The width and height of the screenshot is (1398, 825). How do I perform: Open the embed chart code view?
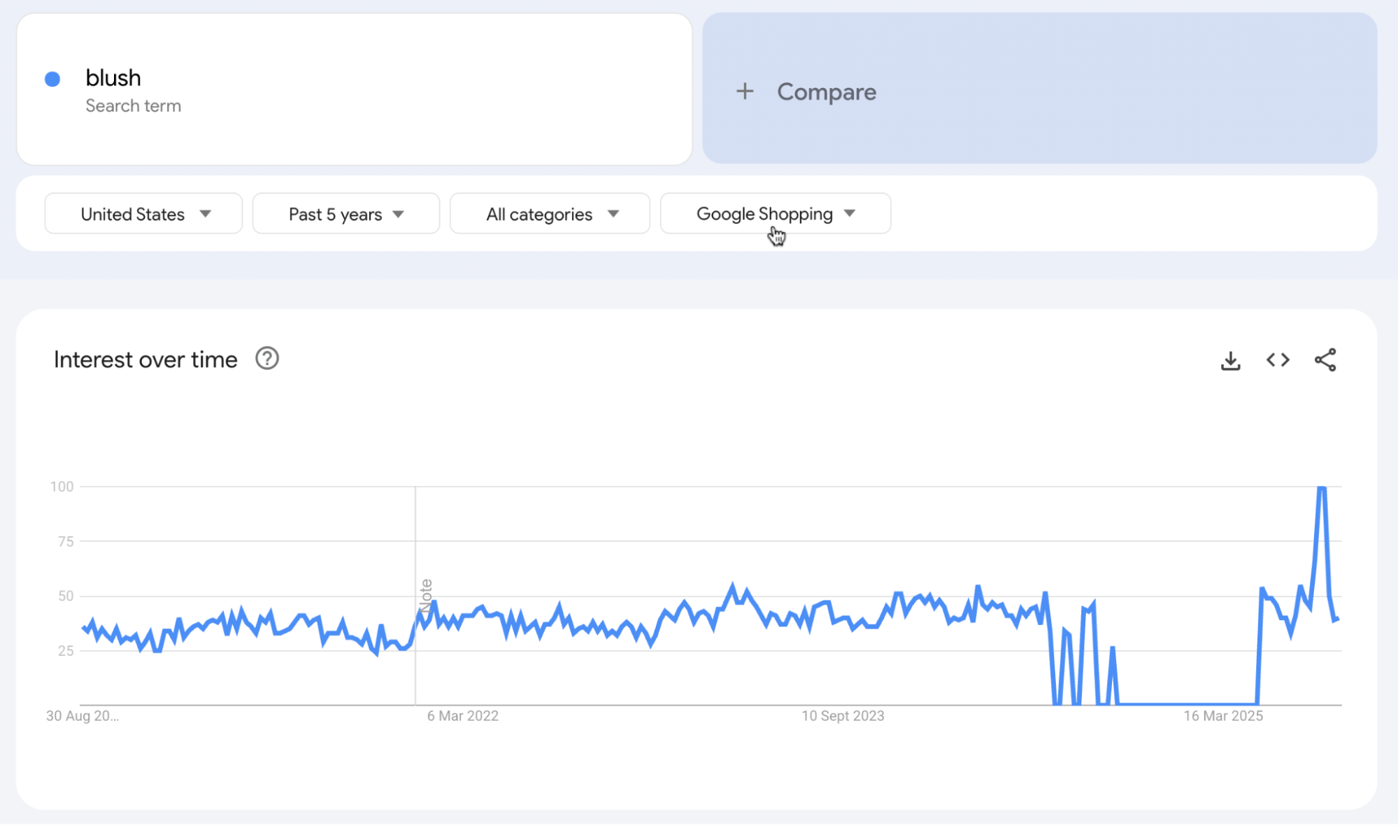[x=1278, y=360]
